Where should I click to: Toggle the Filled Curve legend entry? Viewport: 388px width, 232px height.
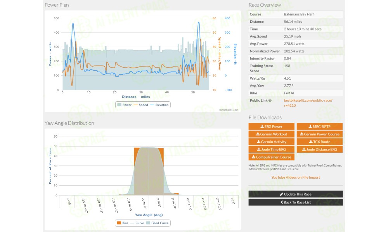tap(158, 223)
